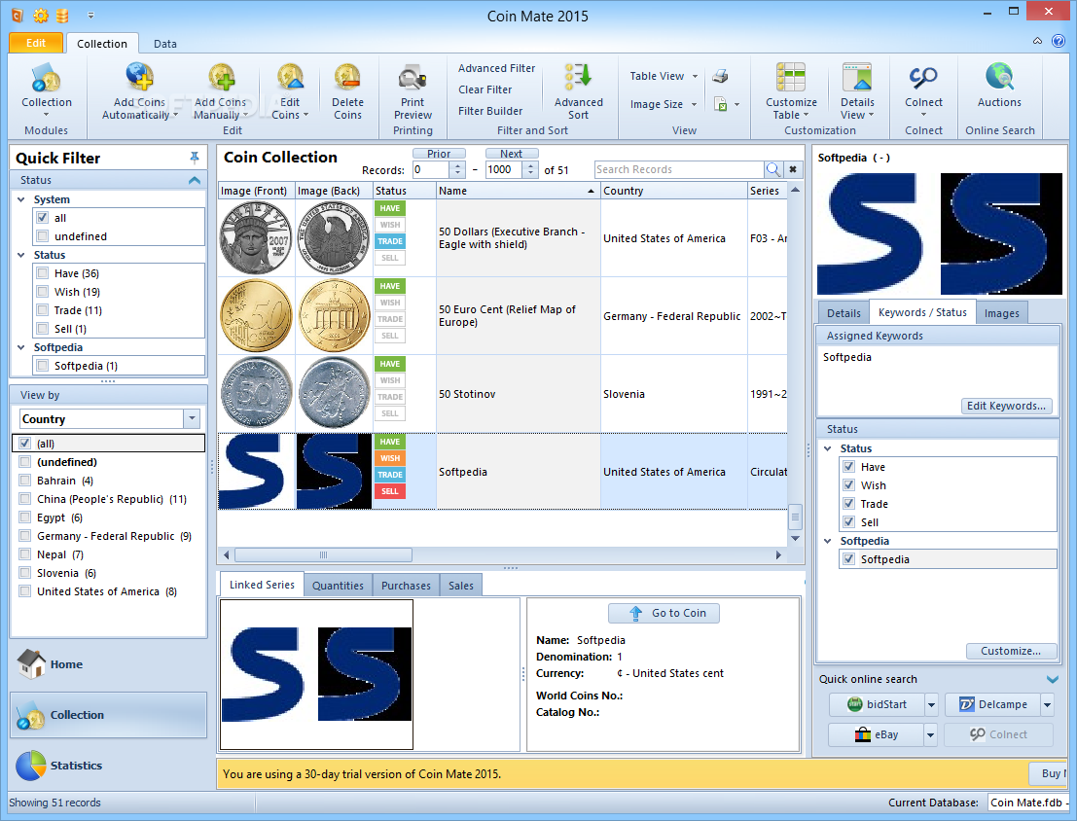Click the Details View icon
1077x821 pixels.
(x=856, y=90)
